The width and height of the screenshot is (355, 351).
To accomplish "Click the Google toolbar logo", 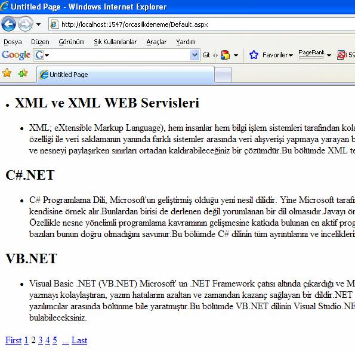I will (16, 55).
